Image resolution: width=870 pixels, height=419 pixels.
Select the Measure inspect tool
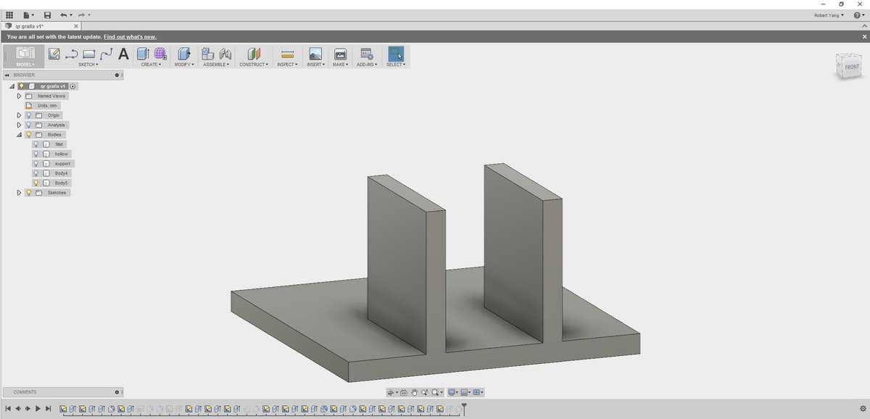287,54
